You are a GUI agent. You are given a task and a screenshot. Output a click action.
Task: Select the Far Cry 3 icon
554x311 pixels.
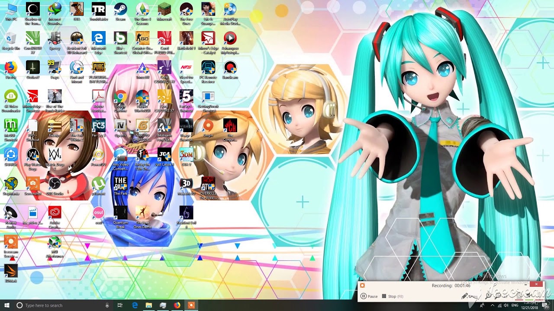point(98,128)
